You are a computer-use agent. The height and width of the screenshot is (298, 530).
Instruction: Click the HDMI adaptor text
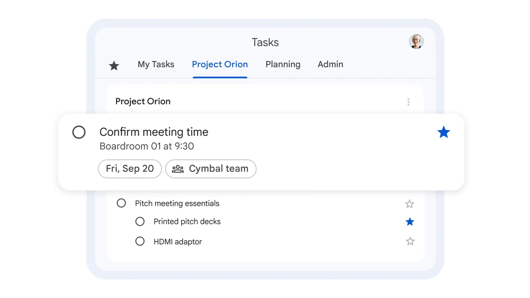click(178, 242)
